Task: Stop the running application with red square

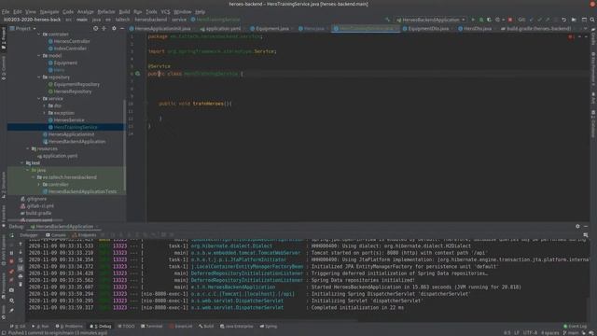Action: (x=510, y=20)
